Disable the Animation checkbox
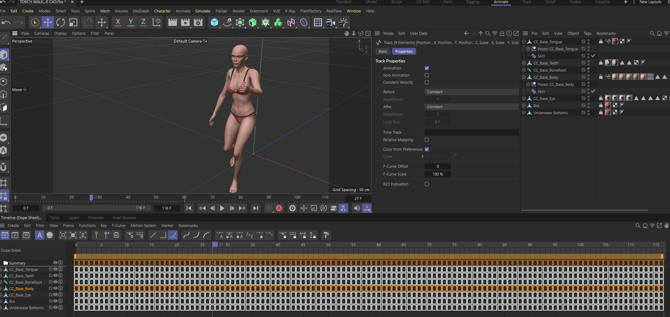Screen dimensions: 670x317 pyautogui.click(x=427, y=68)
